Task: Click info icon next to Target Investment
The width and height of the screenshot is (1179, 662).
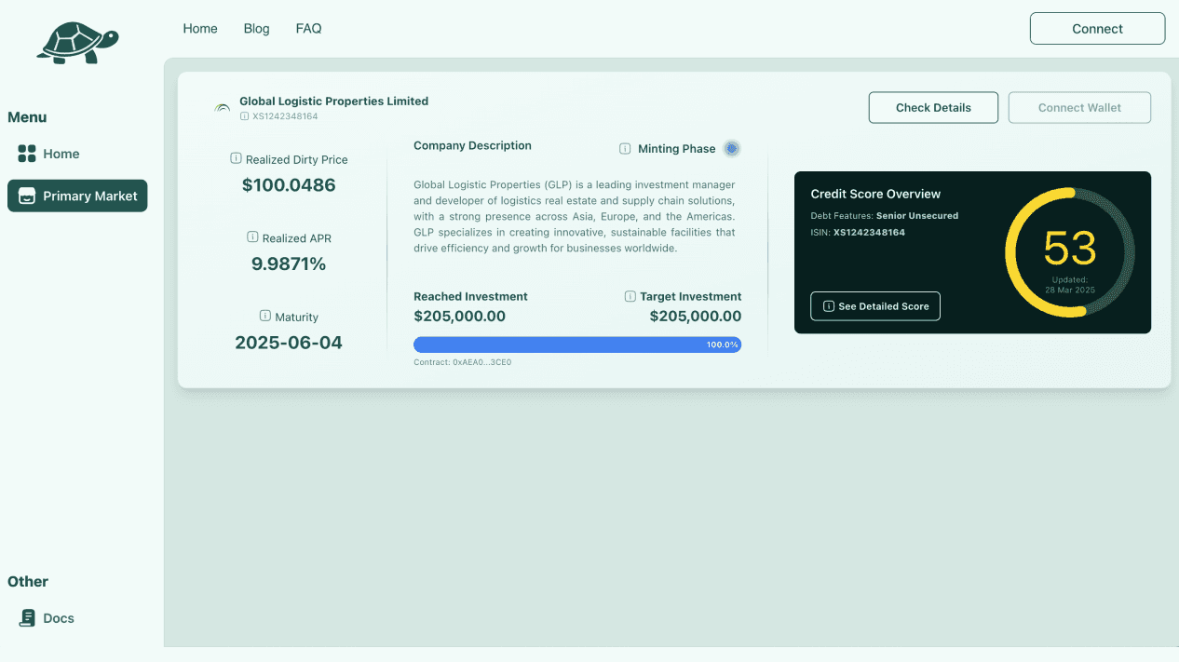Action: click(630, 296)
